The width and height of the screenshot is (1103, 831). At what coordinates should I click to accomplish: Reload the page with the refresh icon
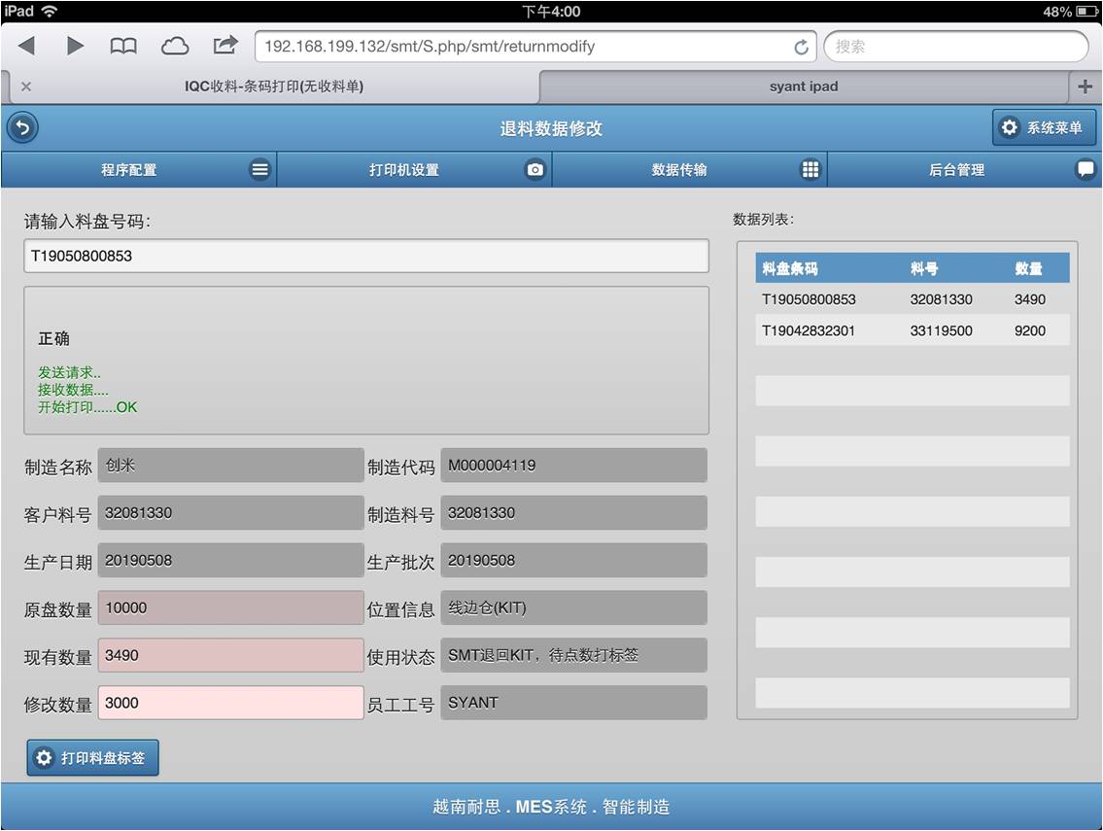[801, 47]
